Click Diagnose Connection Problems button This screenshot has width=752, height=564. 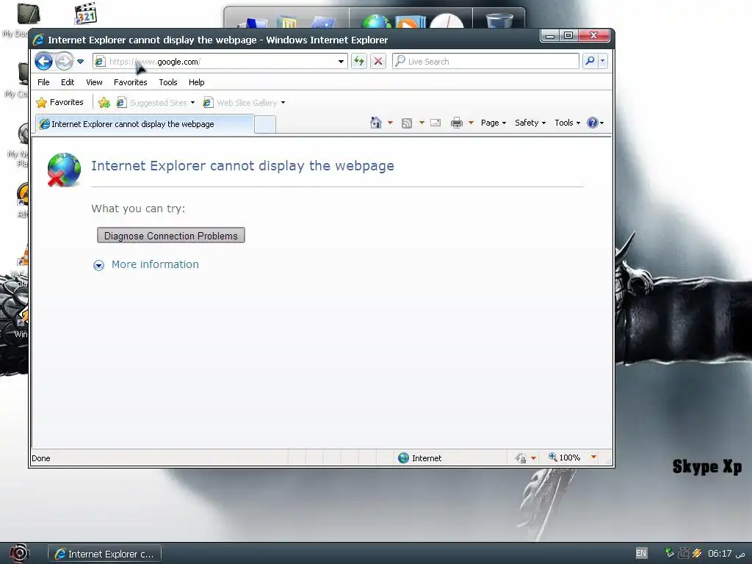tap(170, 236)
